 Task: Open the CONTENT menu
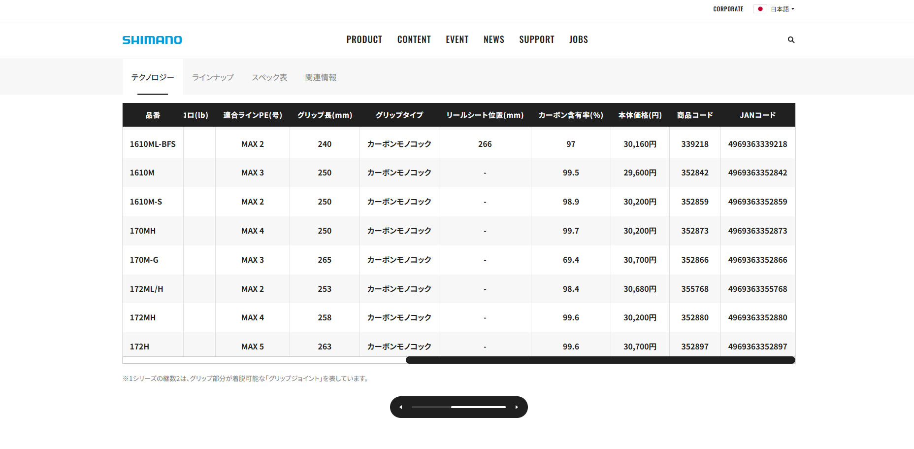tap(414, 39)
